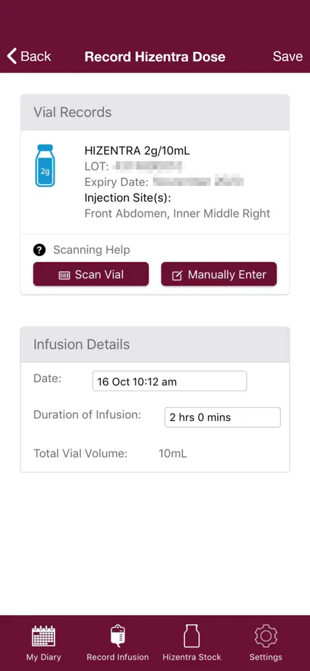
Task: Open Duration of Infusion picker field
Action: pos(222,417)
